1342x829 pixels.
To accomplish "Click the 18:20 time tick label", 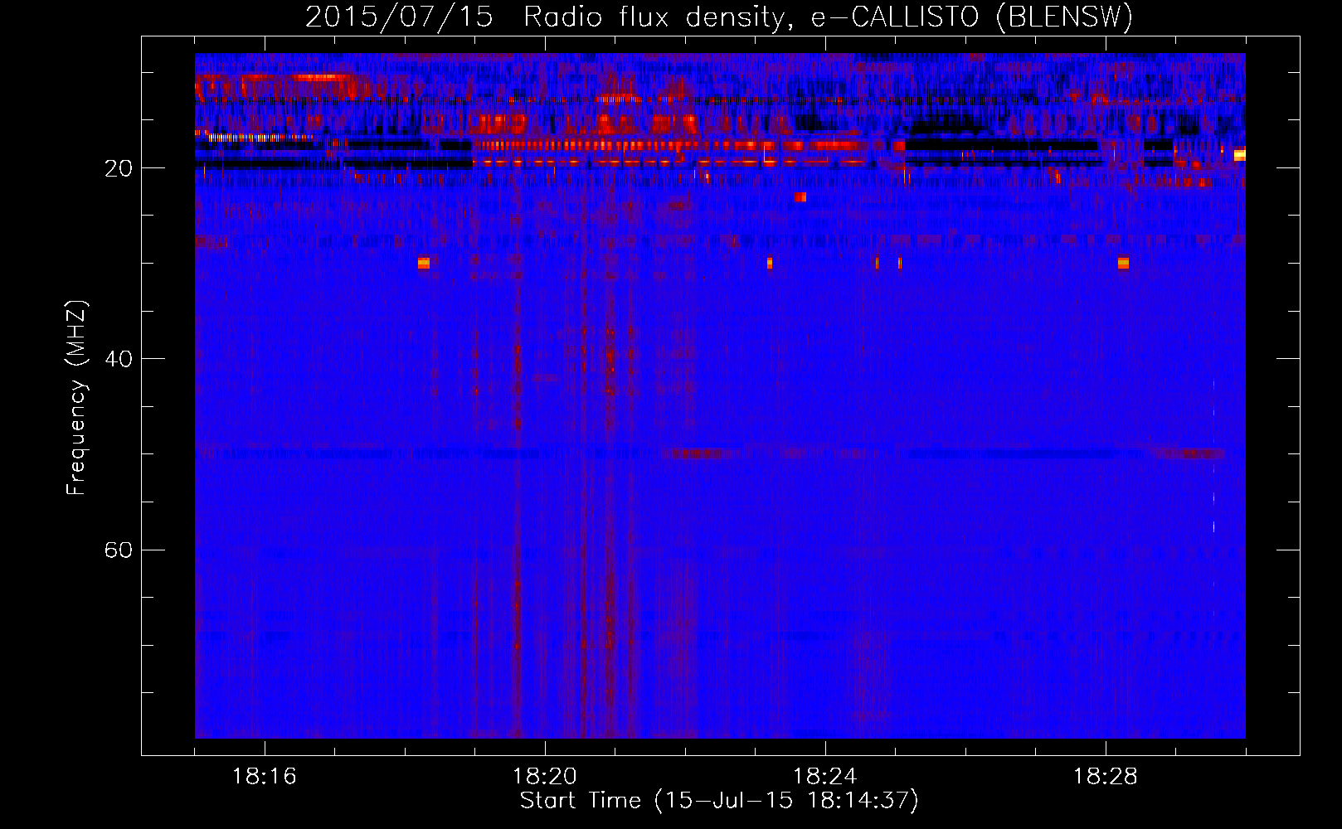I will 545,777.
